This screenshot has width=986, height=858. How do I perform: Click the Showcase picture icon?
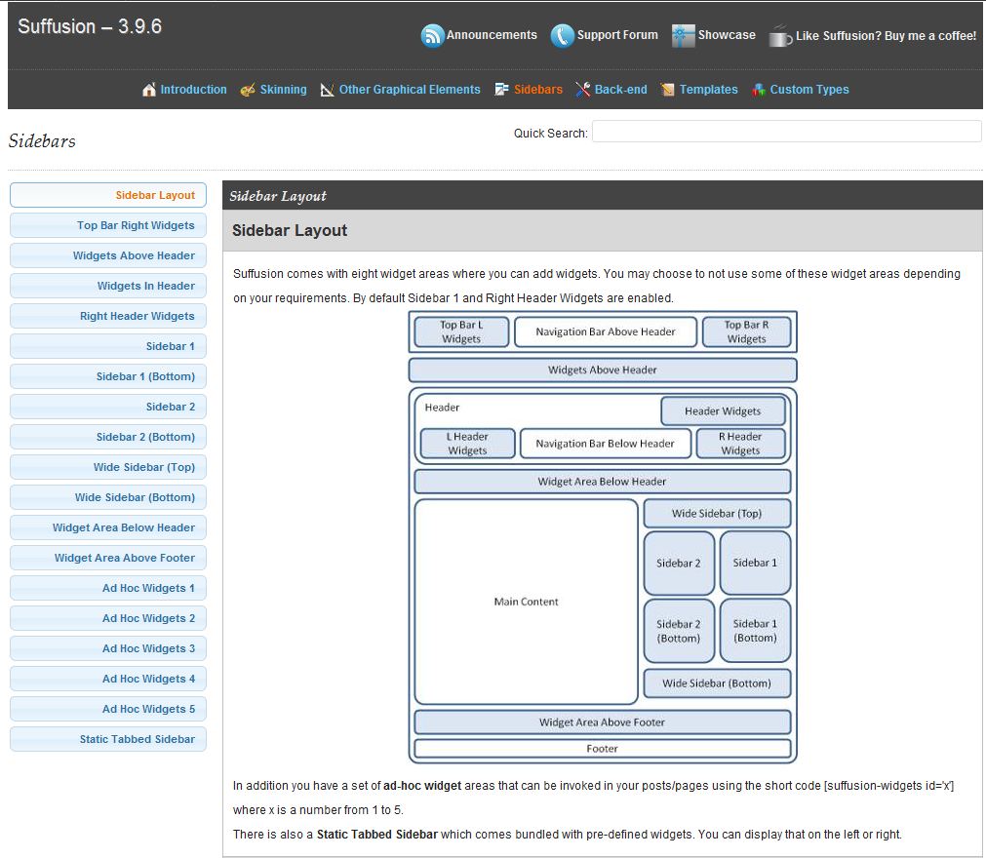(684, 36)
